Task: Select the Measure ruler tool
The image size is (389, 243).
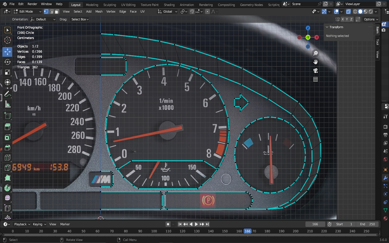Action: [x=8, y=104]
